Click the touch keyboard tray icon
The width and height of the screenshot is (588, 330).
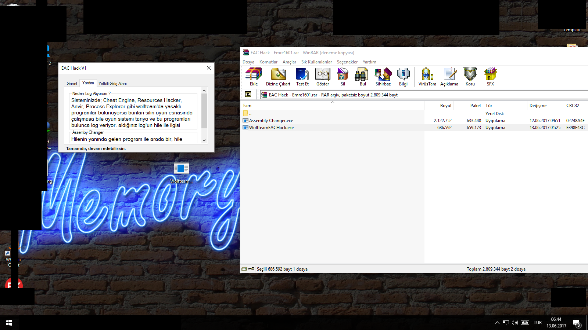[x=525, y=323]
